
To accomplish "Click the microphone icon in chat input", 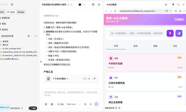I will tap(85, 104).
